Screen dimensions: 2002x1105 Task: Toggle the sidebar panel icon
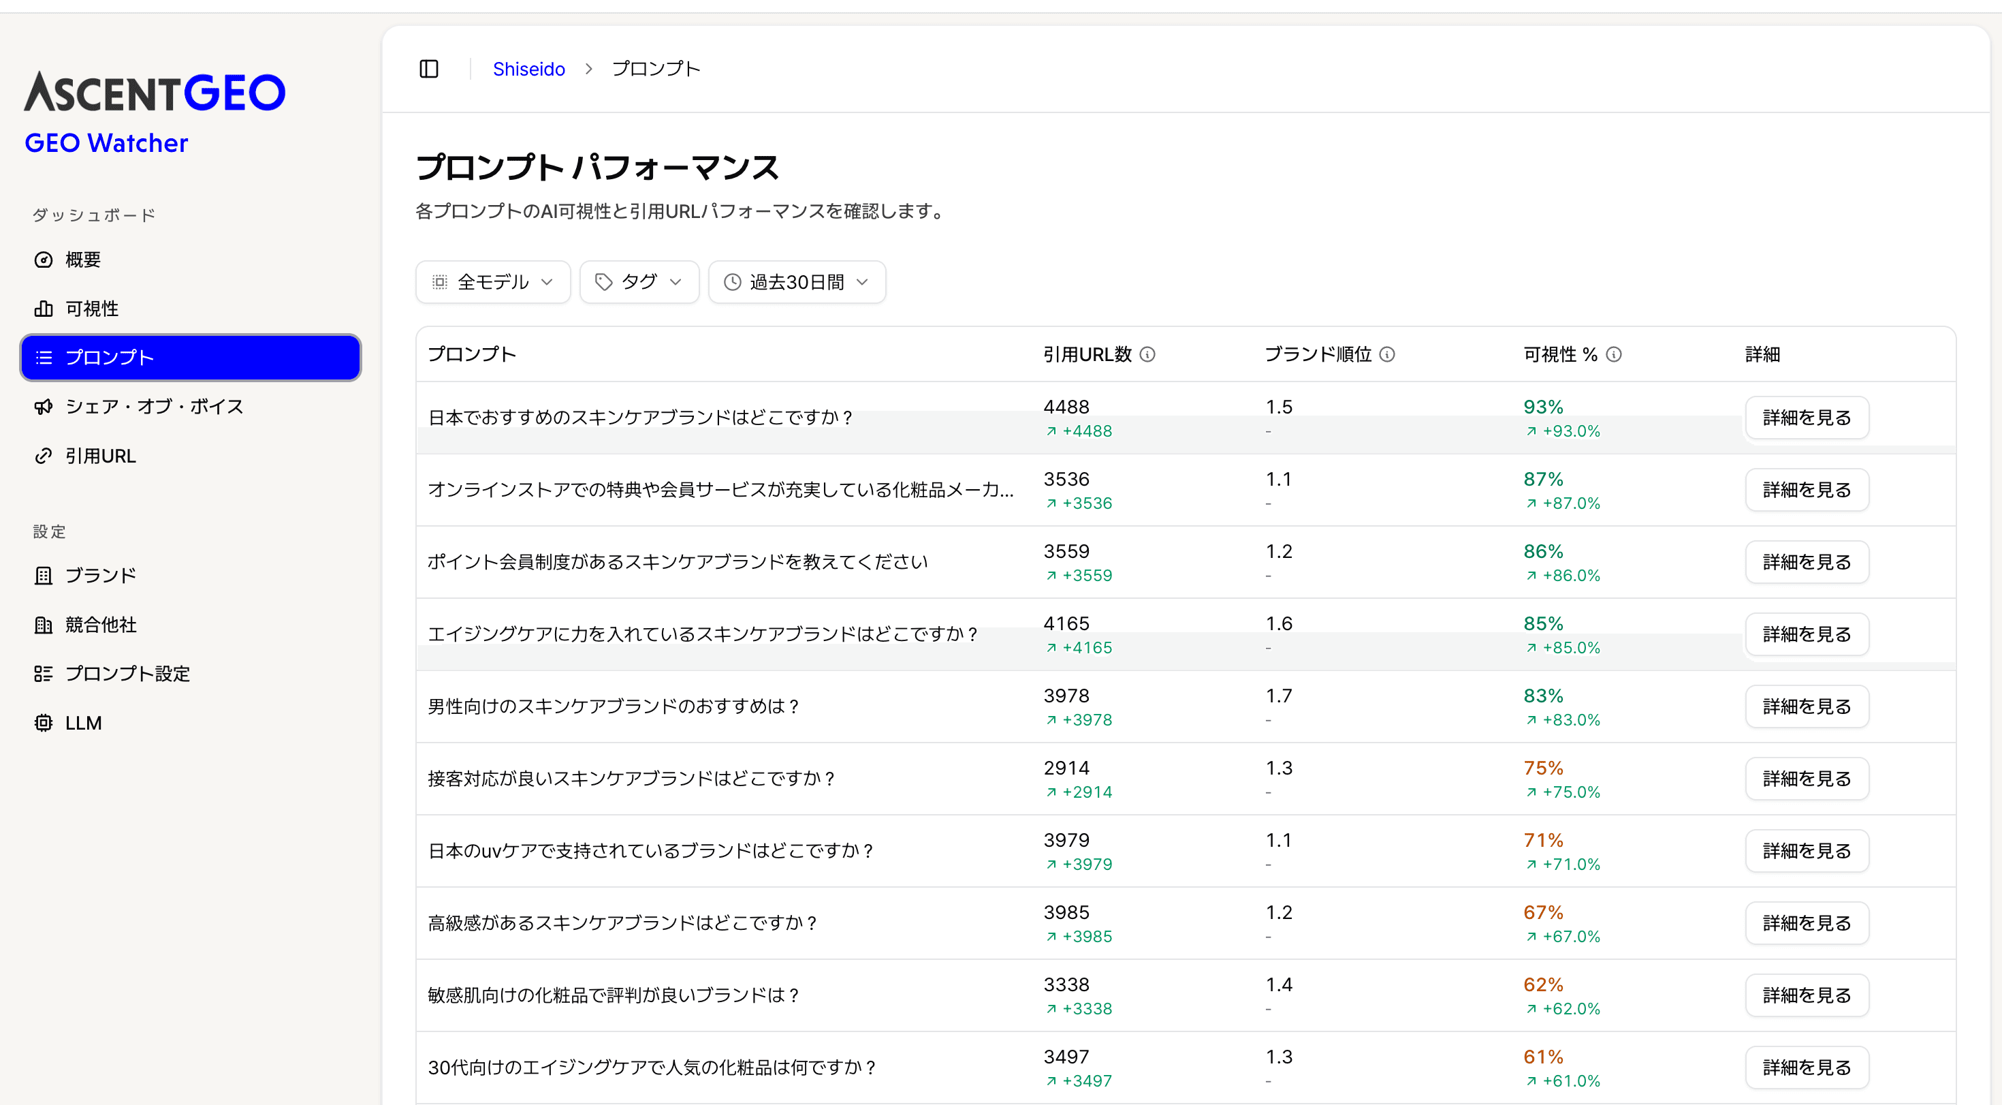[429, 69]
